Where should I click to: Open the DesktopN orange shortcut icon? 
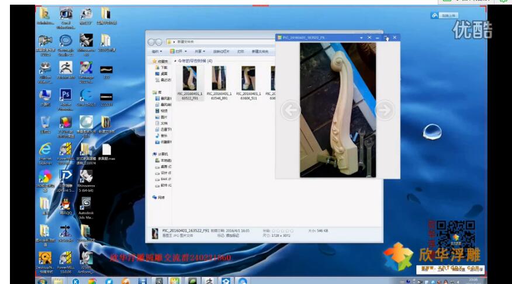tap(46, 262)
